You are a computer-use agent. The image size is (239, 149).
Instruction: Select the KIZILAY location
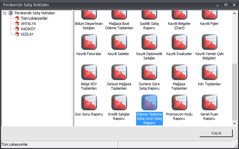[27, 34]
